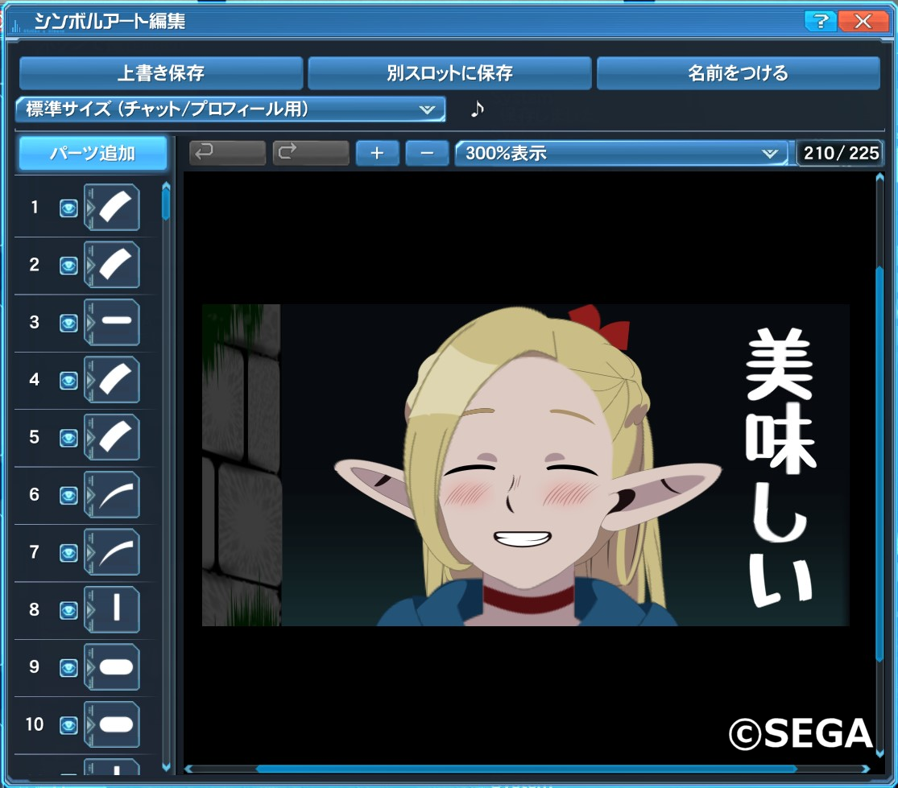Click canvas horizontal scroll left arrow
Screen dimensions: 898x788
point(188,769)
